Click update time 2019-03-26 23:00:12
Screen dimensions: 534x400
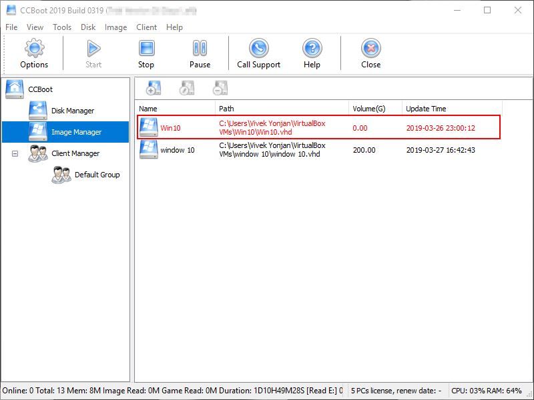pos(441,128)
